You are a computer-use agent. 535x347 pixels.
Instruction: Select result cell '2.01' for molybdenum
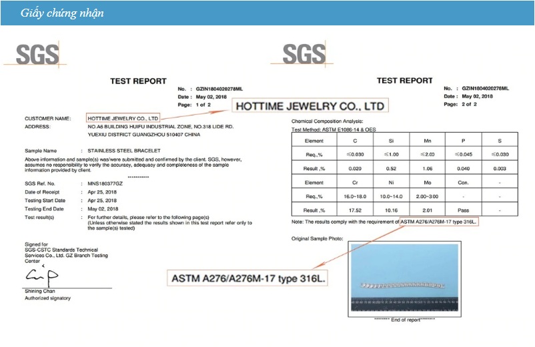[427, 210]
